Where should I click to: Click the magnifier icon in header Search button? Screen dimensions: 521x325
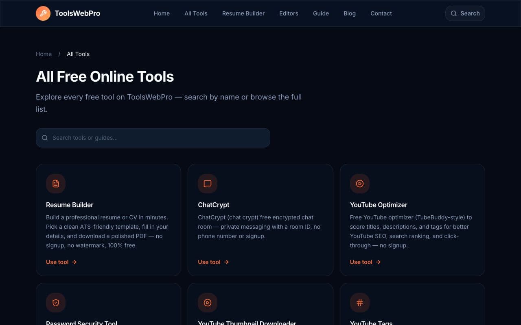coord(454,13)
